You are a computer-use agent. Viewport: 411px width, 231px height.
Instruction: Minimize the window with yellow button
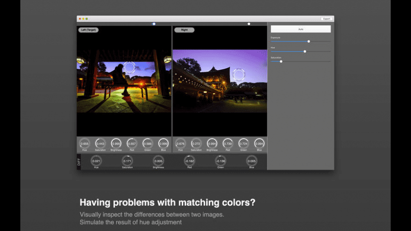click(83, 19)
